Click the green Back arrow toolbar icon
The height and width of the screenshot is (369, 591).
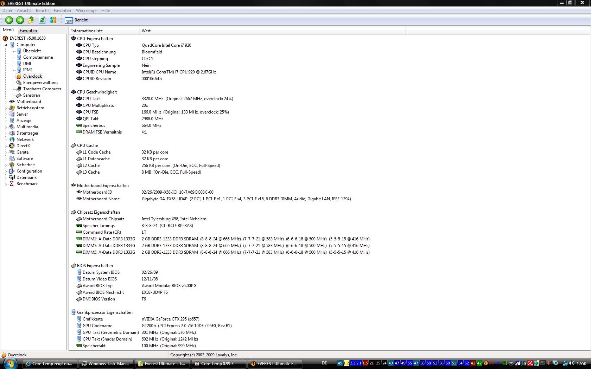tap(9, 20)
